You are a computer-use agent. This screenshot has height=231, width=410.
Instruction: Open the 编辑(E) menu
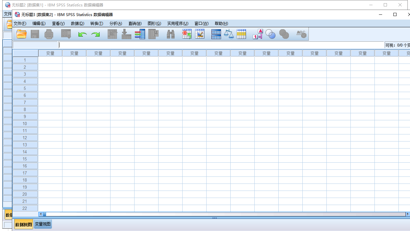pos(39,23)
